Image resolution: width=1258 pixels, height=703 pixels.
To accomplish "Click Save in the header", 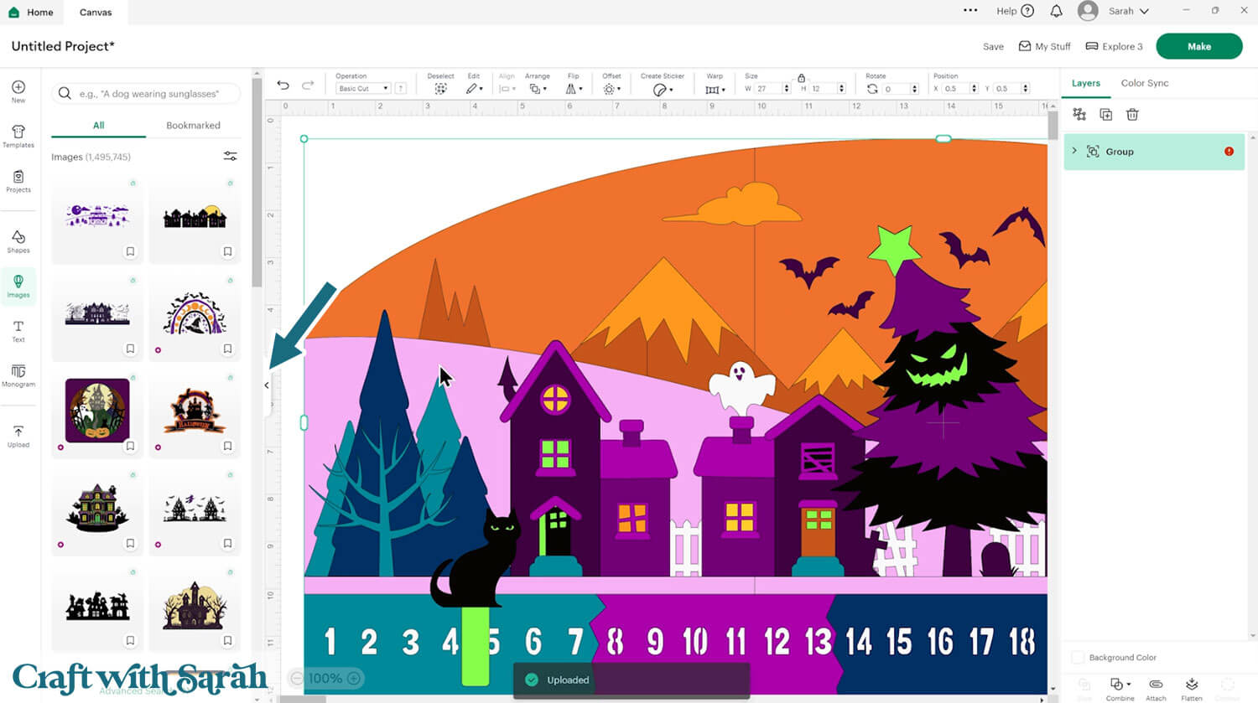I will [x=993, y=46].
